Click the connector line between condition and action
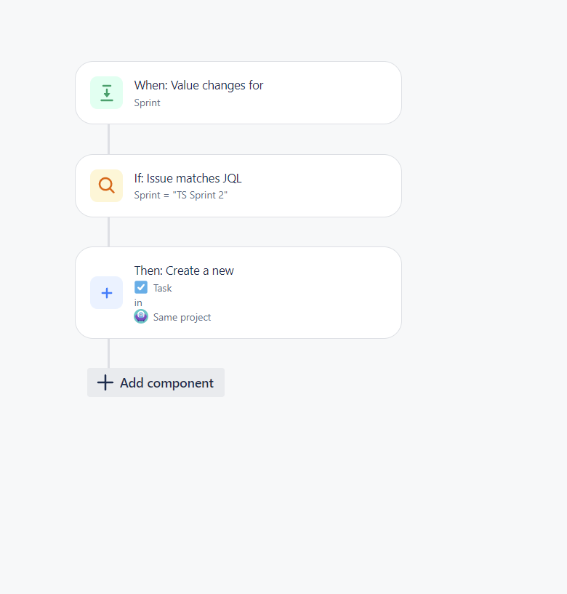Screen dimensions: 567x594 (109, 232)
